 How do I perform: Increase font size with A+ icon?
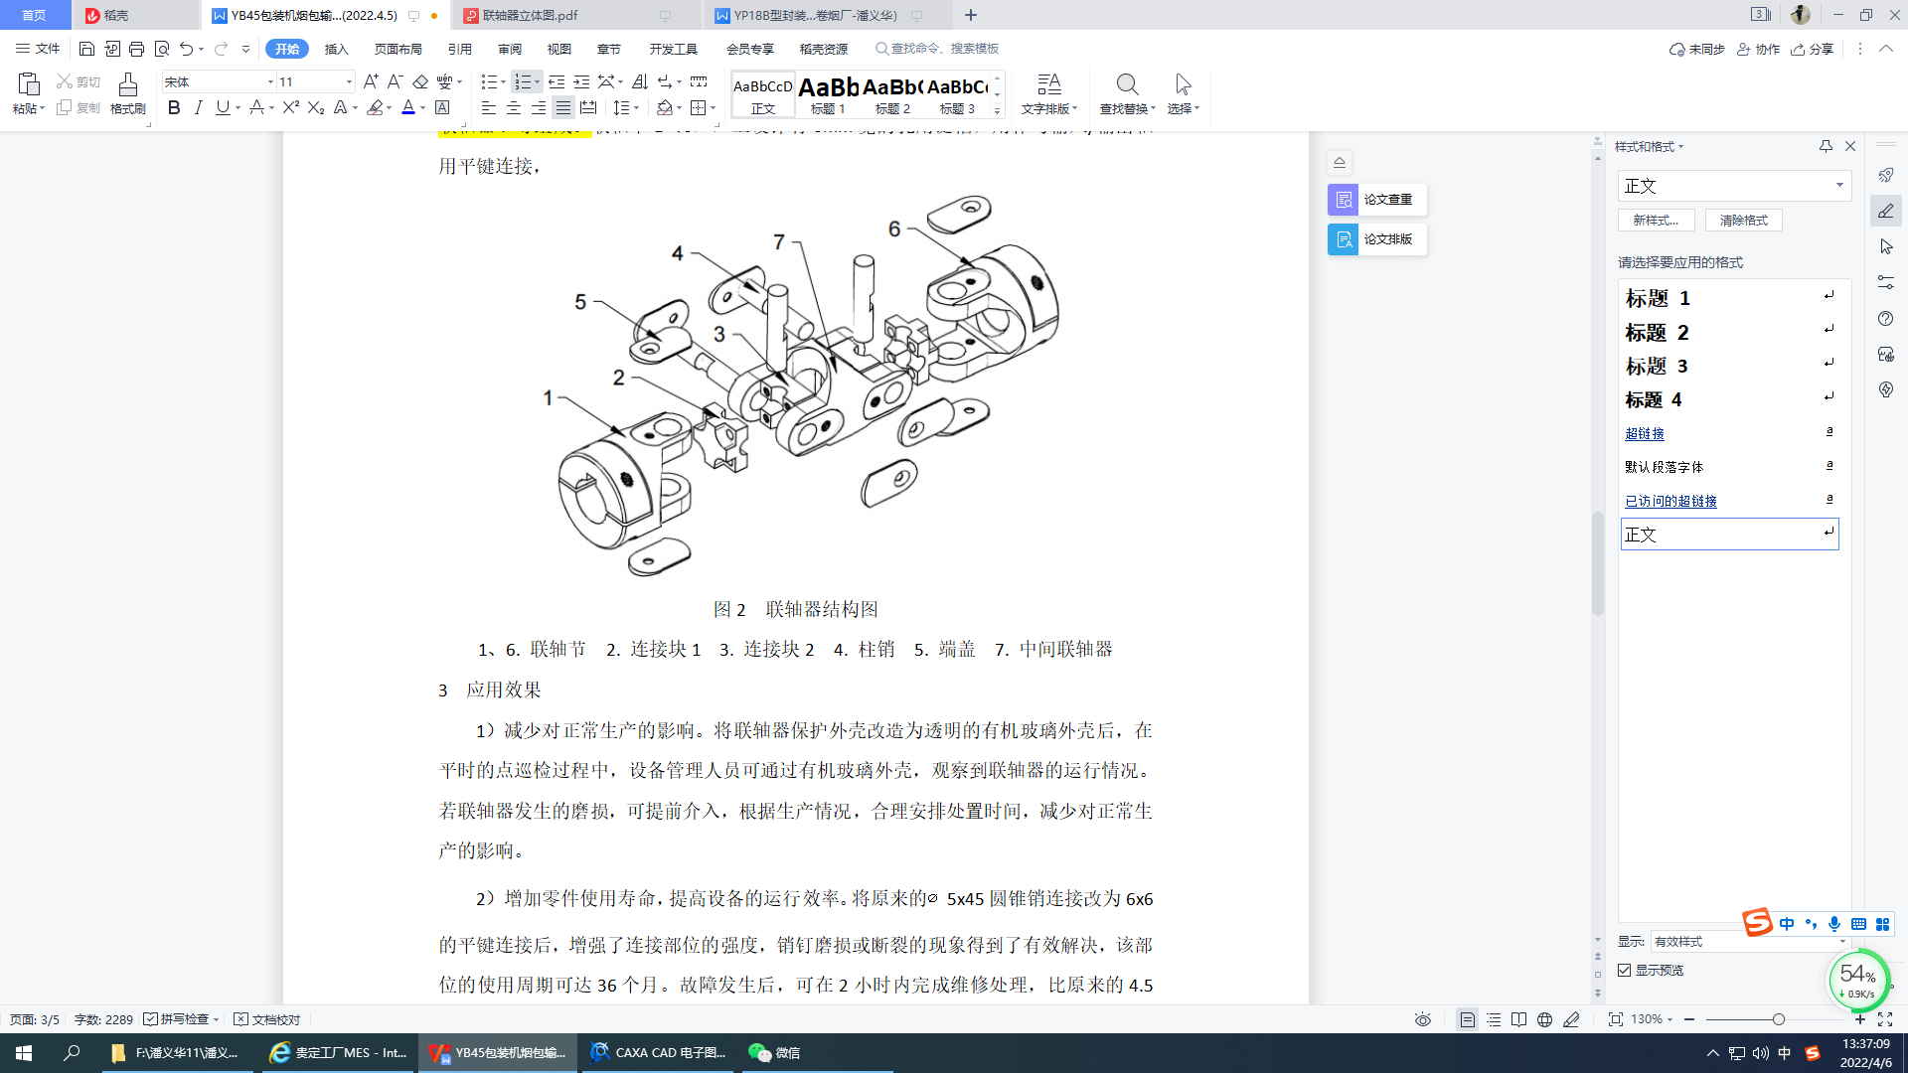(x=371, y=81)
